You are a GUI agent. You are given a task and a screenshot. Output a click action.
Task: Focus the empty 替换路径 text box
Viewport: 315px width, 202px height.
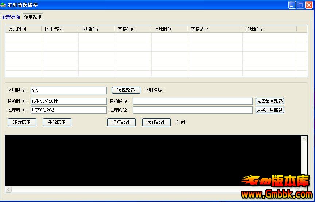192,101
